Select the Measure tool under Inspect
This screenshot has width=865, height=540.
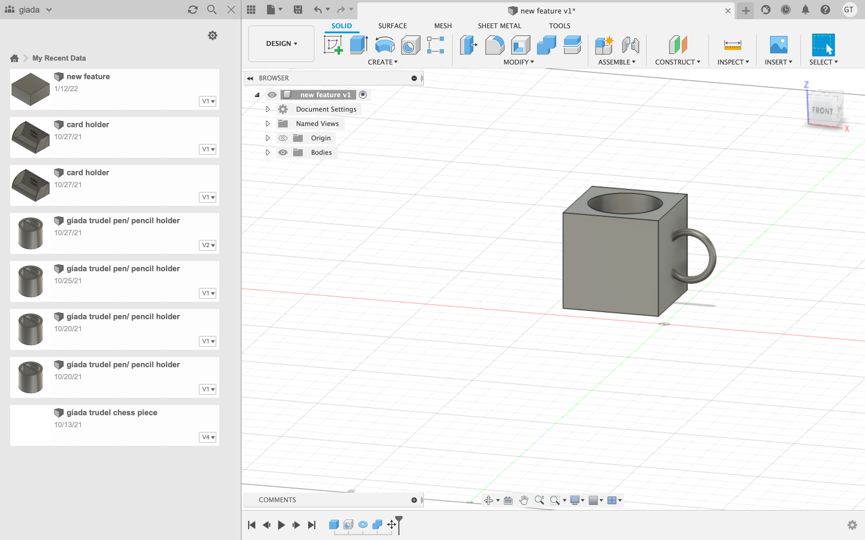pos(732,45)
